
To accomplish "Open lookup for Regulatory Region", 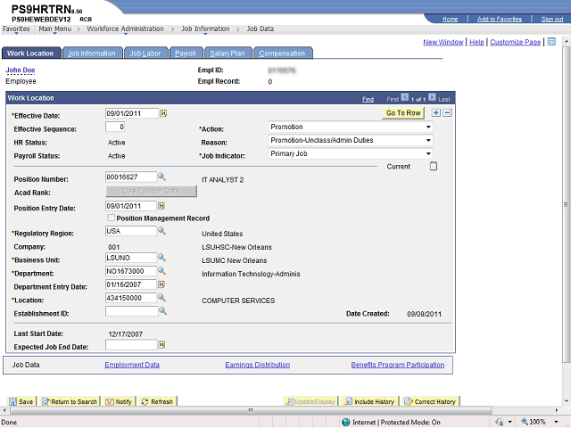I will (x=161, y=231).
